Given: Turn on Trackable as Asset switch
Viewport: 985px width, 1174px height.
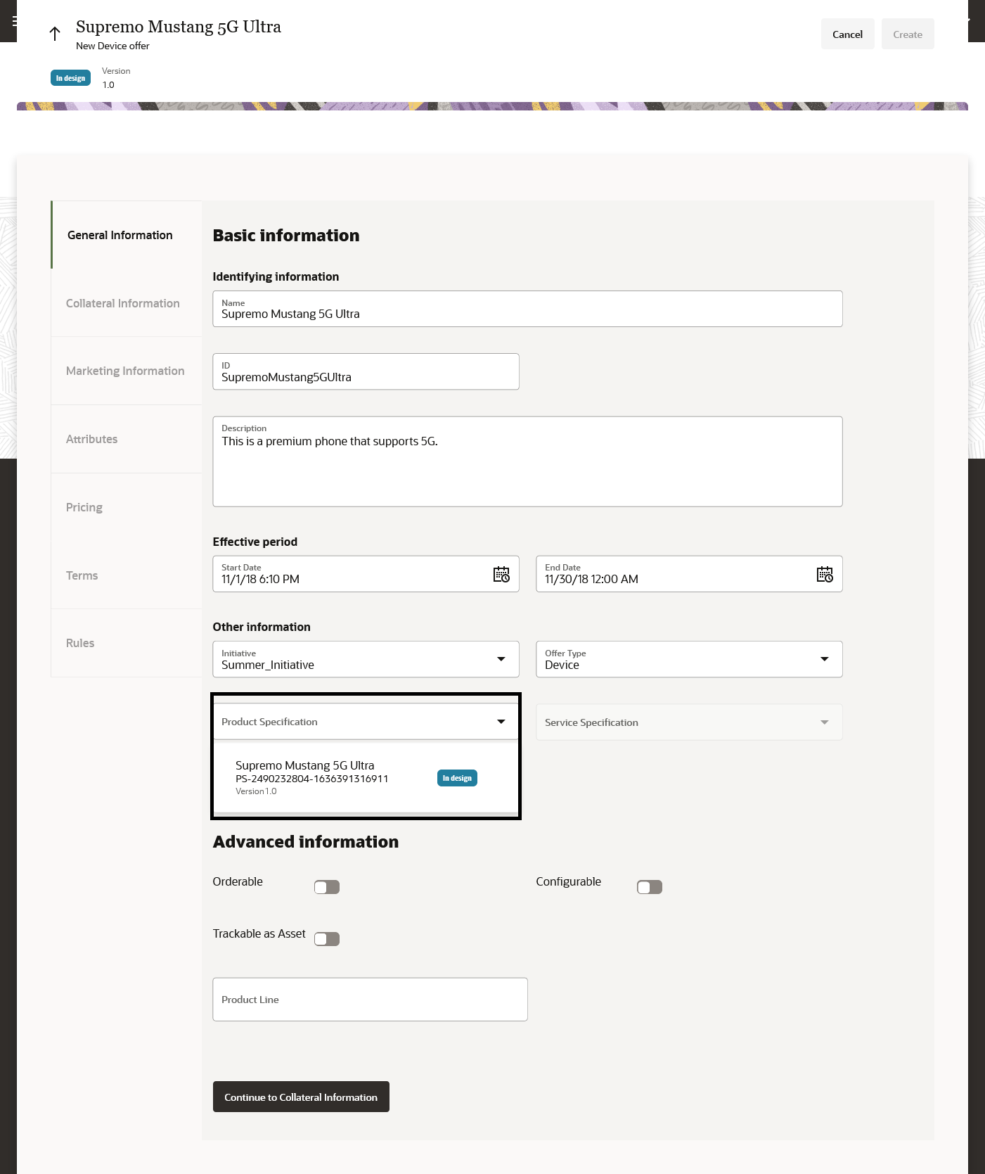Looking at the screenshot, I should (327, 939).
